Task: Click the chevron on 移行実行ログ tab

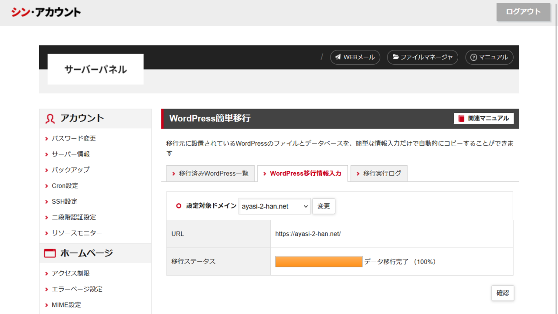Action: 358,174
